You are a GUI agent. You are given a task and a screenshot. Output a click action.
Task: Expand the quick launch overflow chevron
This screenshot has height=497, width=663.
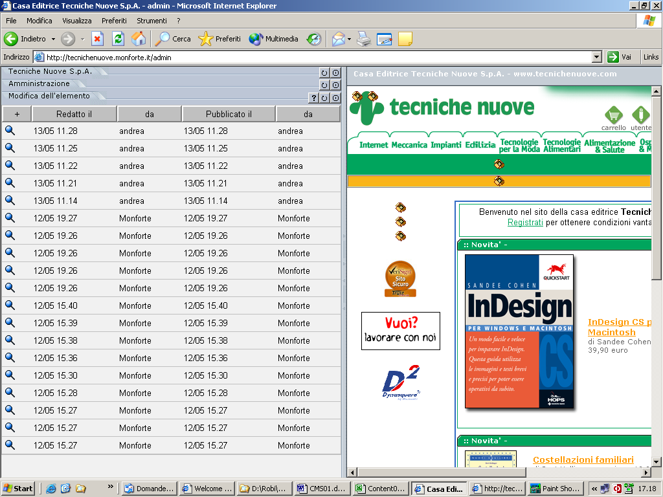pyautogui.click(x=110, y=487)
